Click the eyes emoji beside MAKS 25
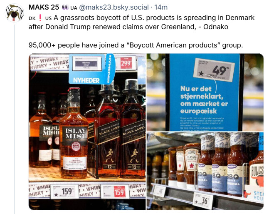The height and width of the screenshot is (214, 269). click(65, 7)
